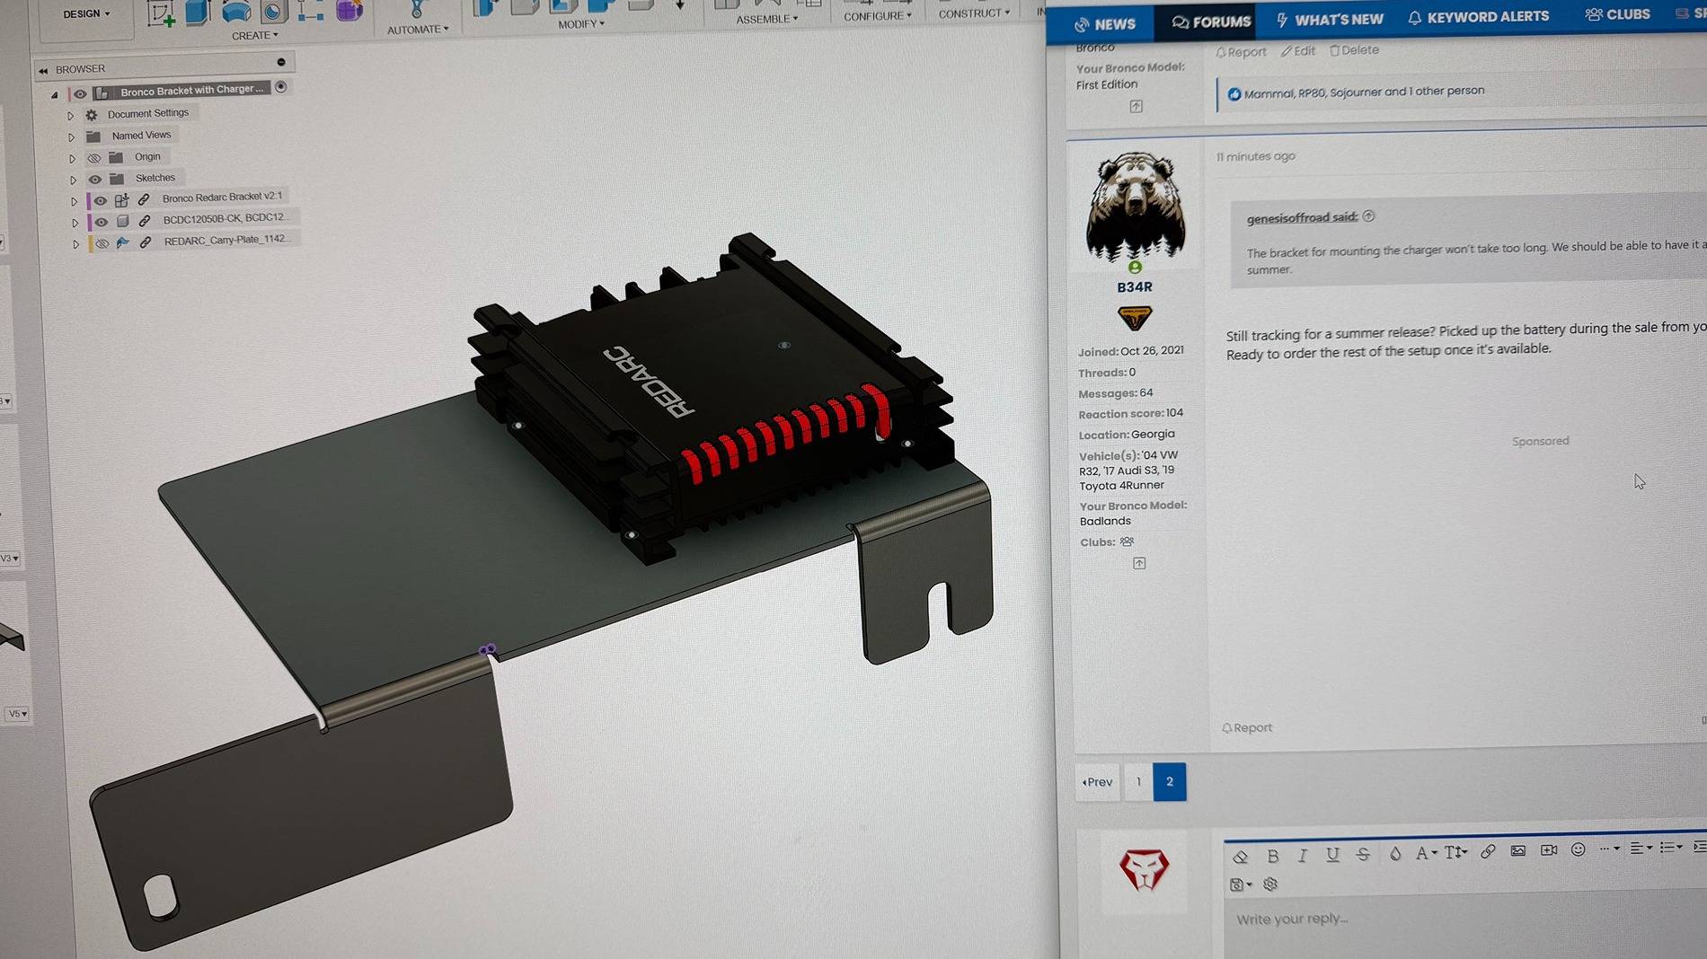The width and height of the screenshot is (1707, 959).
Task: Hide the BCDC12050B-CK component
Action: click(101, 222)
